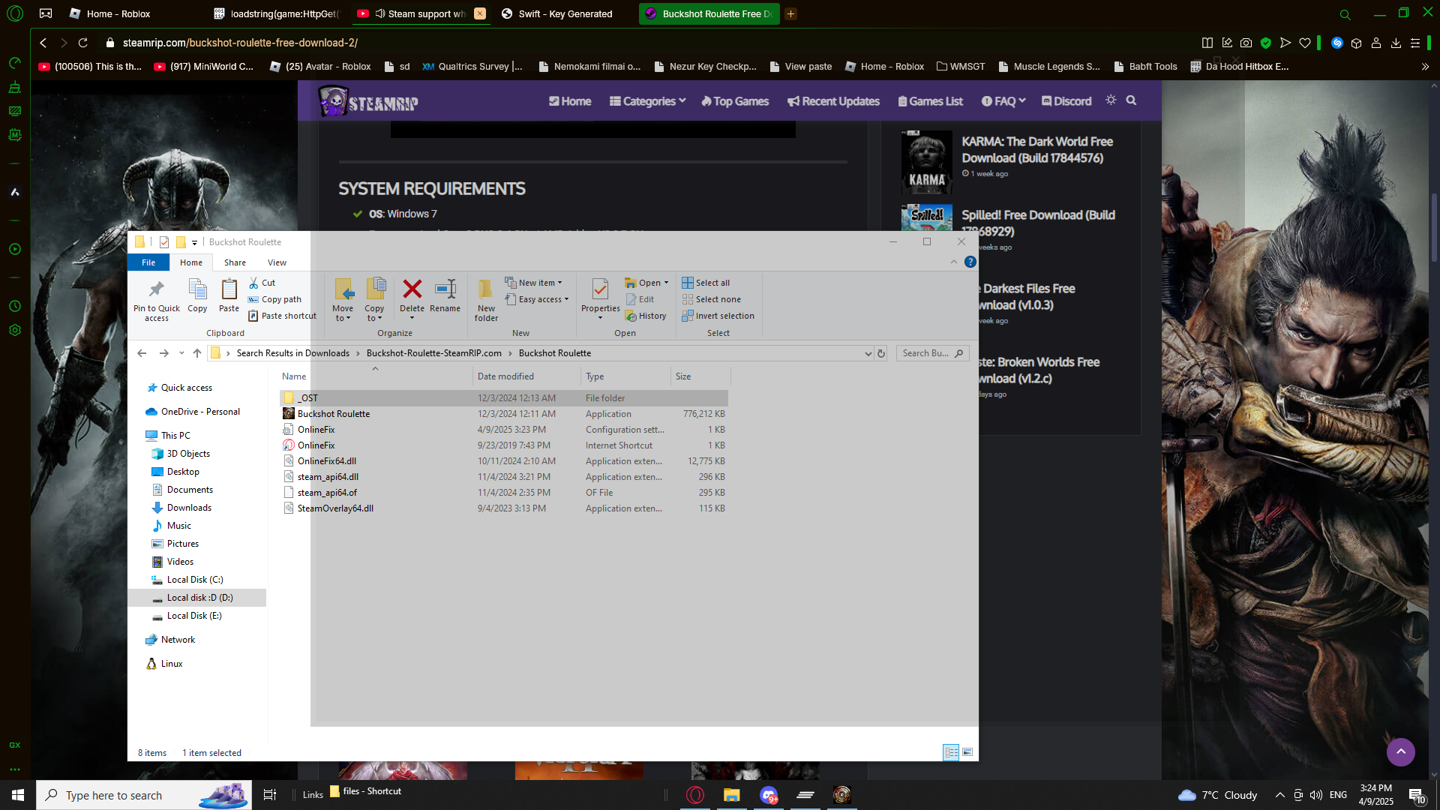Click SteamRIP search magnifier icon
The image size is (1440, 810).
[1131, 100]
